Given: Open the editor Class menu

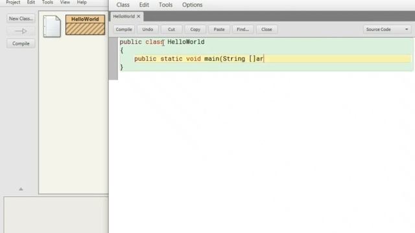Looking at the screenshot, I should click(x=123, y=5).
